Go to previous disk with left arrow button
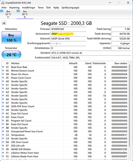133x161 pixels. (x=4, y=23)
